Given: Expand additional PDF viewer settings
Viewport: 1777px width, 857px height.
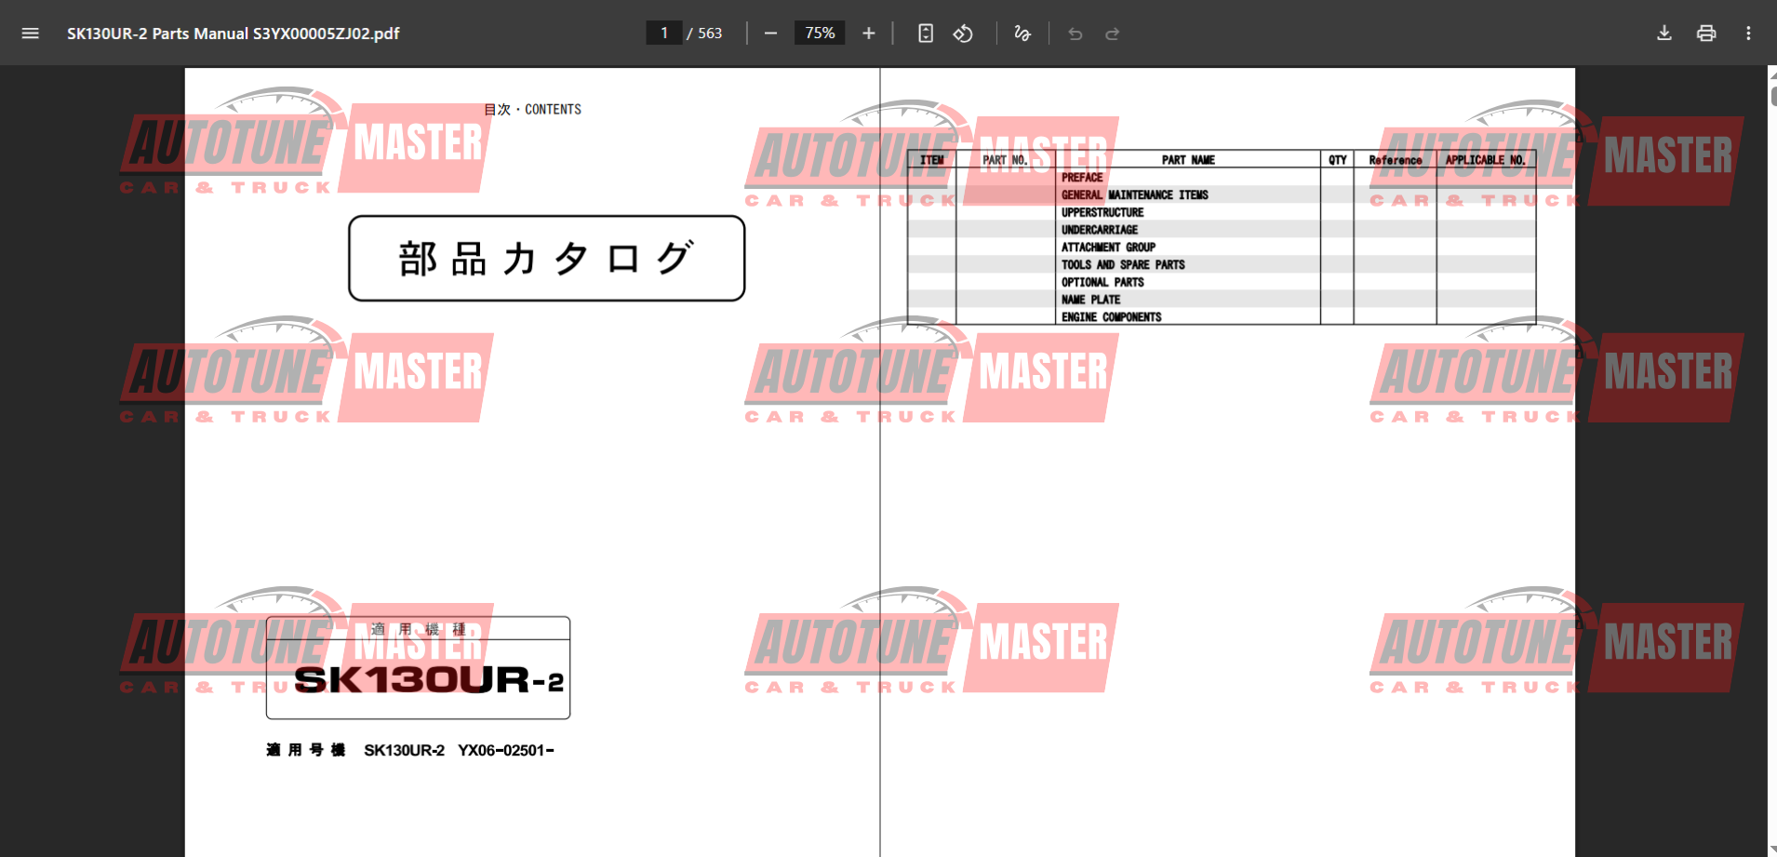Looking at the screenshot, I should click(x=1748, y=33).
